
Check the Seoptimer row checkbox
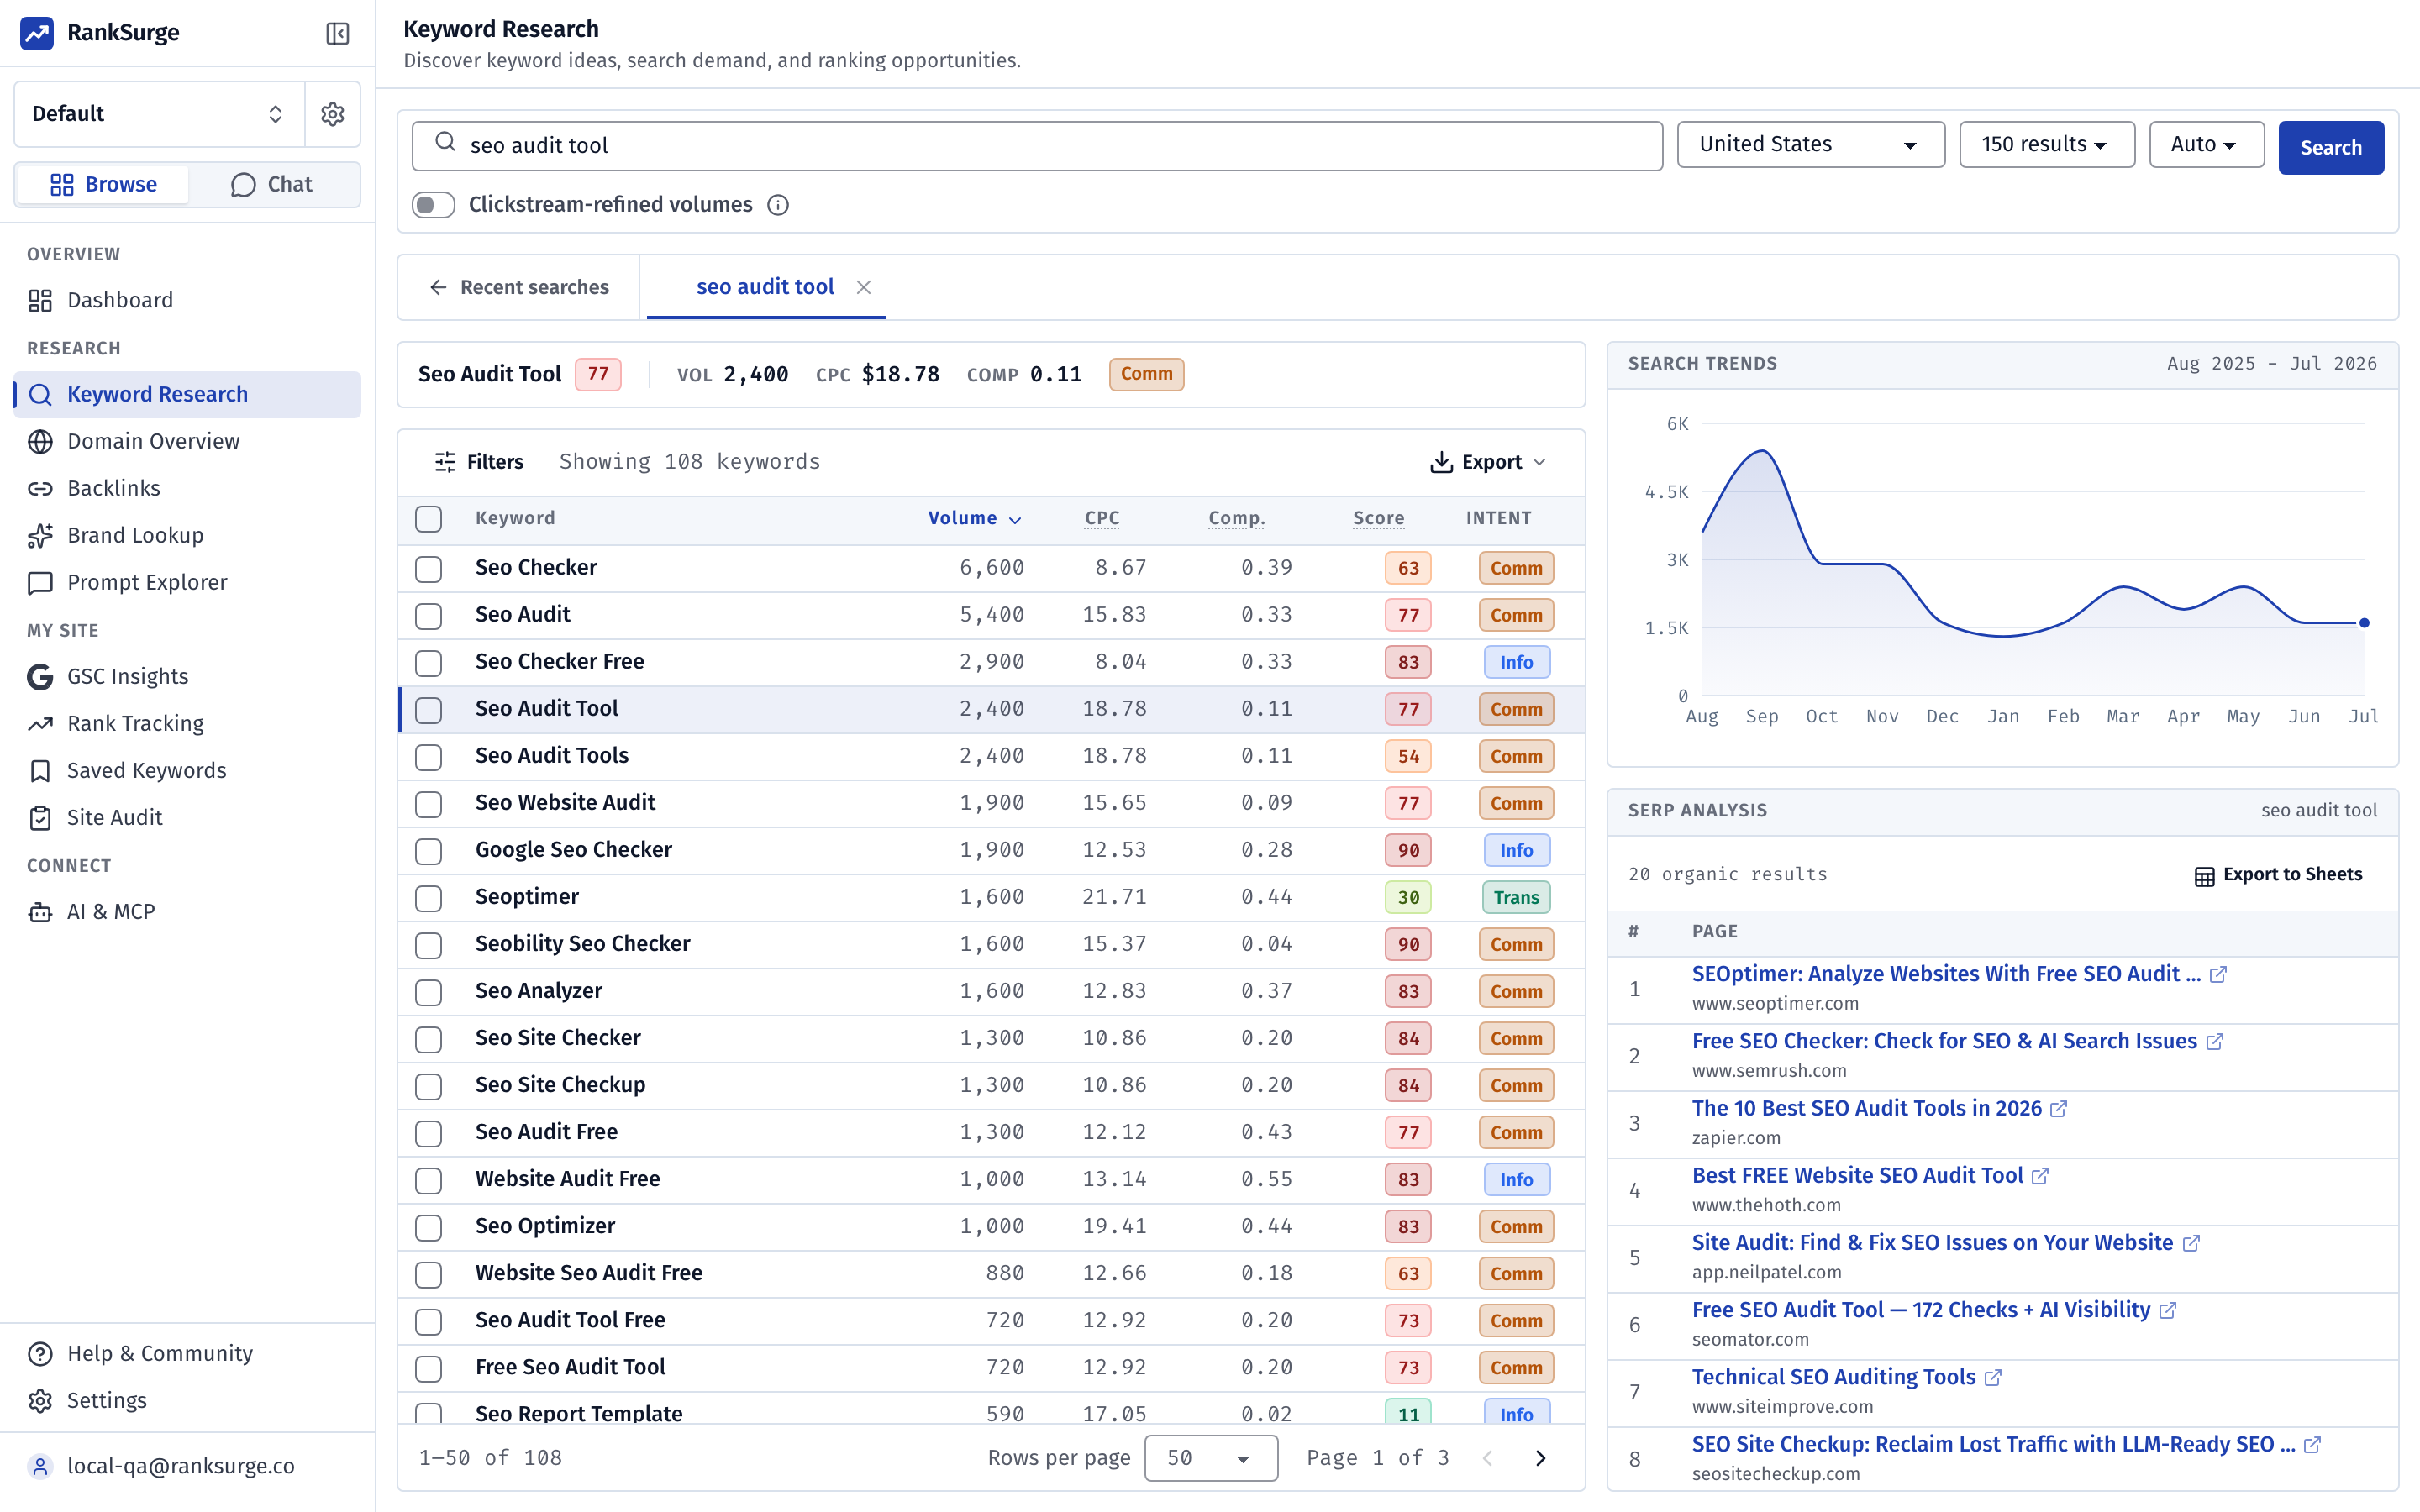pos(429,898)
